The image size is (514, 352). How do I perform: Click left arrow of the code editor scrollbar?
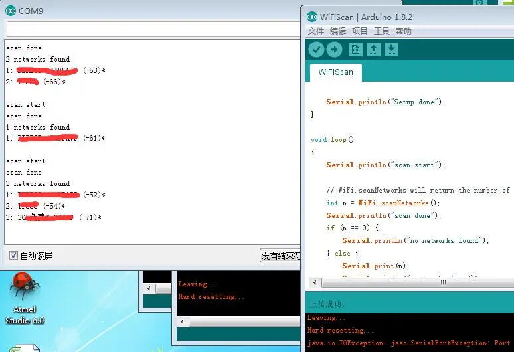coord(315,282)
